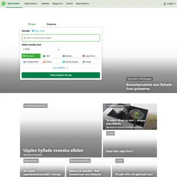Click the Guider tag above 'Köpa eller sälja först?'
This screenshot has height=177, width=177.
(x=111, y=133)
